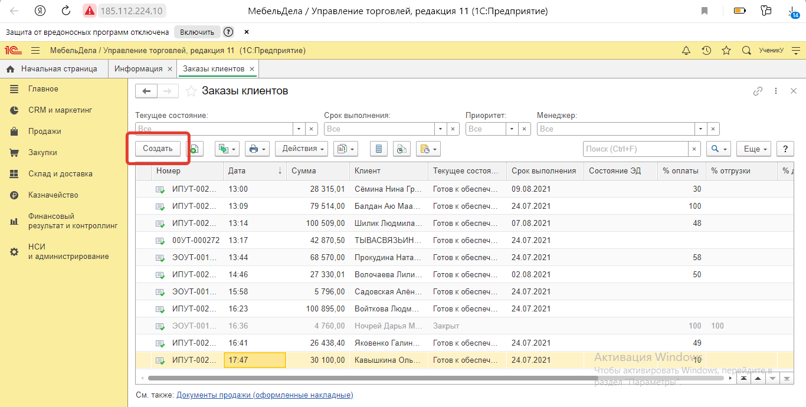The image size is (806, 407).
Task: Click Включить malware protection button
Action: coord(197,32)
